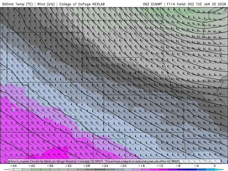Click 'F114 Valid: 00Z TUE JAN 20 2026' text
The image size is (228, 171).
tap(196, 4)
